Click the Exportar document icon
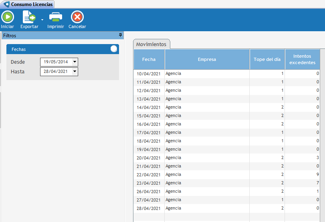Screen dimensions: 325x222 click(29, 17)
